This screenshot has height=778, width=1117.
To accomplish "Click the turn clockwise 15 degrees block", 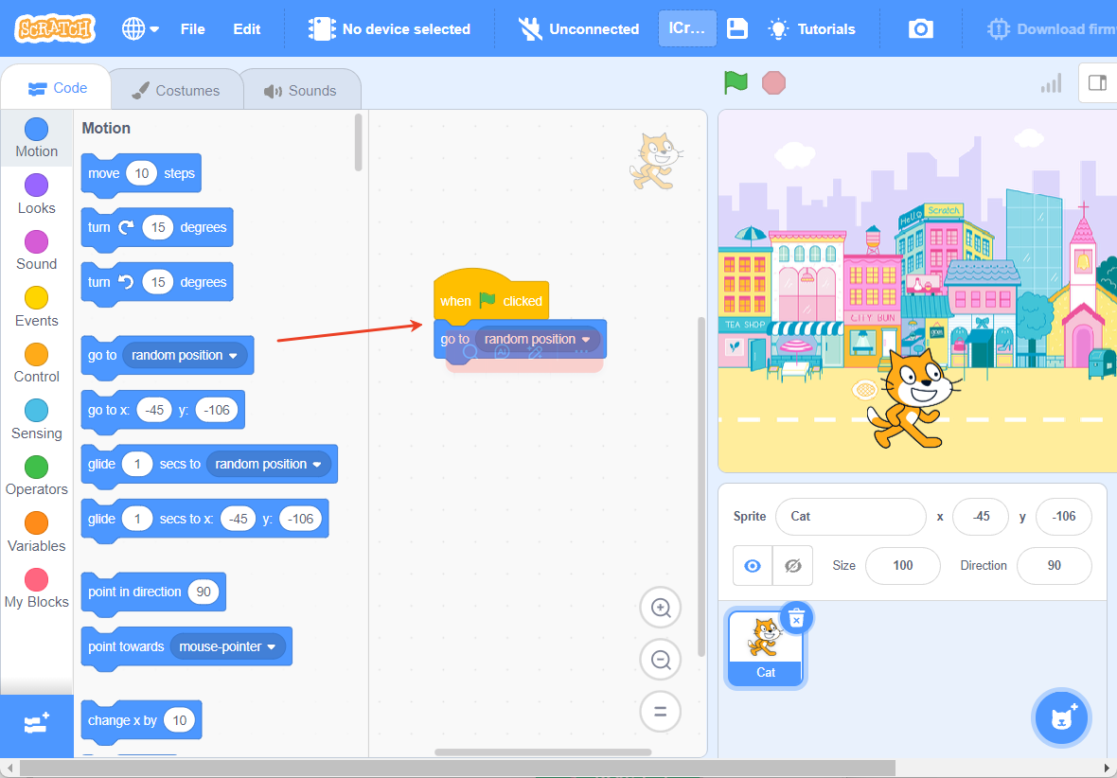I will (157, 228).
